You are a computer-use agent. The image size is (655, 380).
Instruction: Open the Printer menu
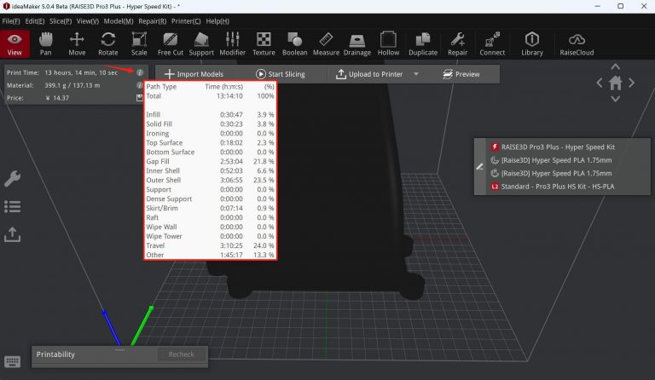click(186, 20)
